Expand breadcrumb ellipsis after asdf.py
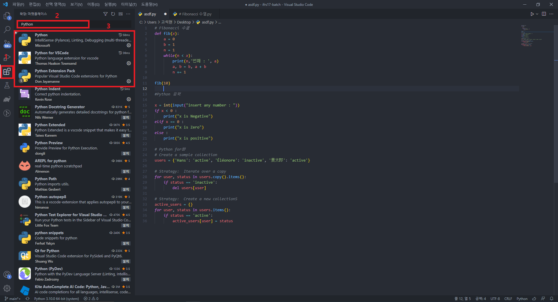 (220, 22)
